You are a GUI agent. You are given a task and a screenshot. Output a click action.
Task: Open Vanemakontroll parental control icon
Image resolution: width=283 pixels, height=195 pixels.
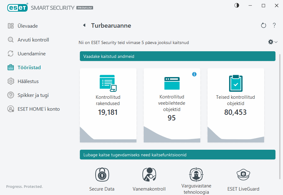pyautogui.click(x=149, y=175)
